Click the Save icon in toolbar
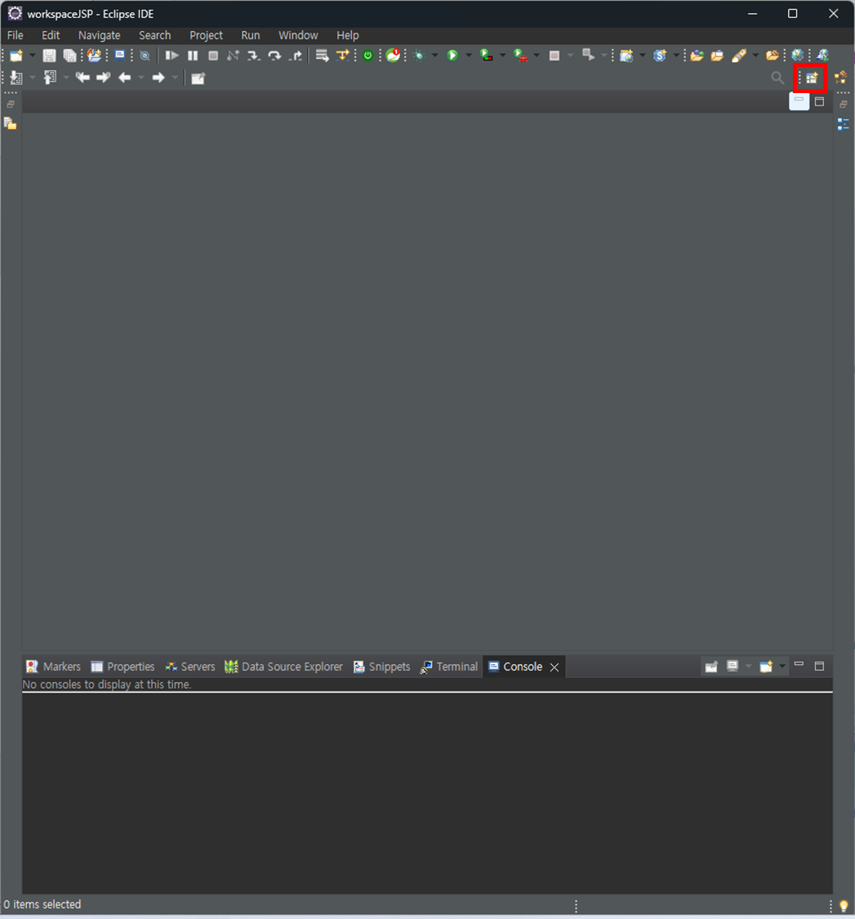The height and width of the screenshot is (919, 855). point(49,56)
